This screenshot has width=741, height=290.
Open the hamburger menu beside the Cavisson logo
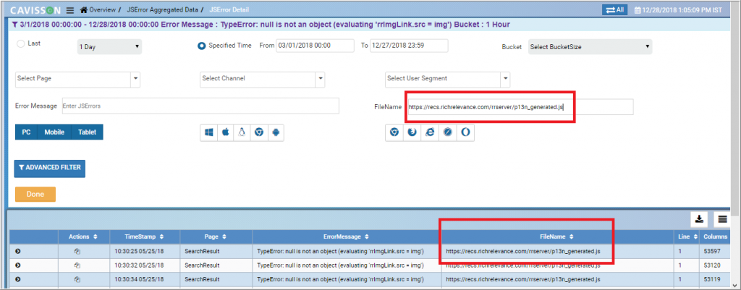[x=70, y=10]
